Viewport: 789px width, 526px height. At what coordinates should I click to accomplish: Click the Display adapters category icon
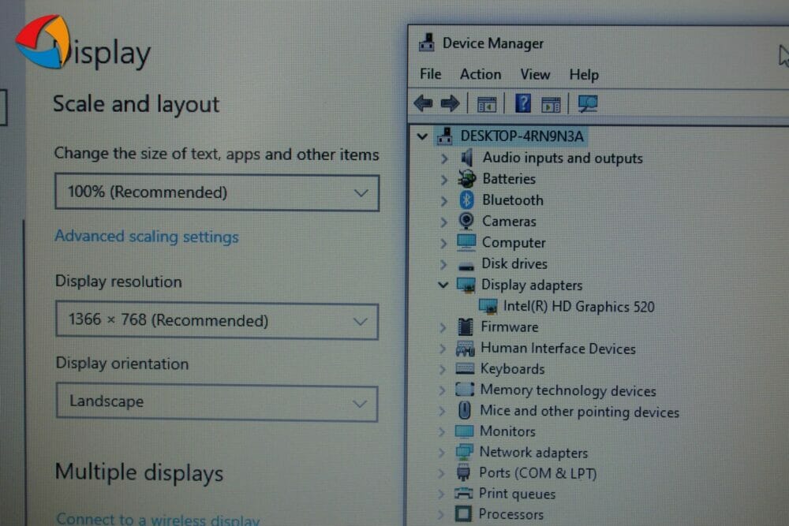pos(466,285)
